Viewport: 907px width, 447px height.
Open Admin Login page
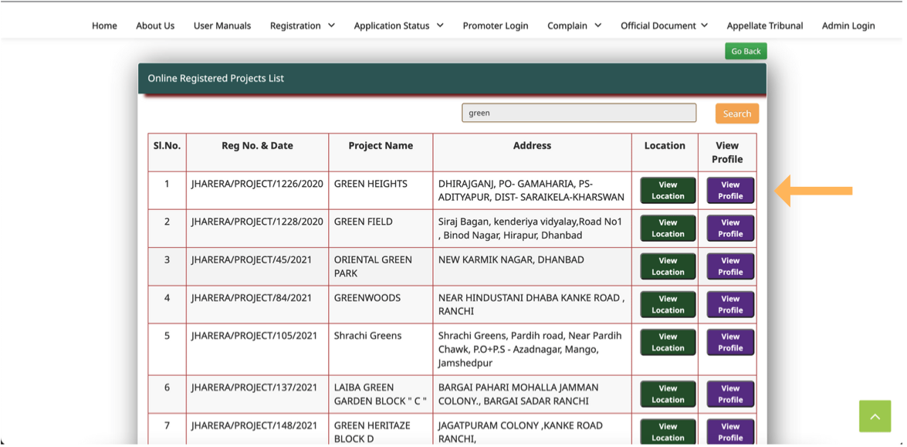[x=848, y=25]
